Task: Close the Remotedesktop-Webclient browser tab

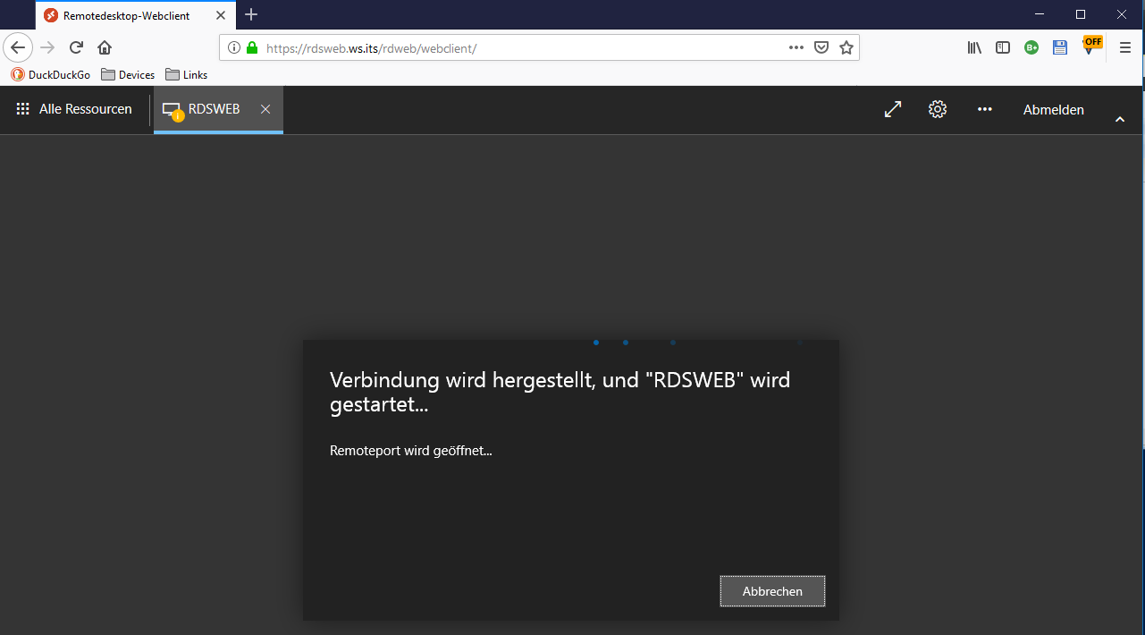Action: 221,15
